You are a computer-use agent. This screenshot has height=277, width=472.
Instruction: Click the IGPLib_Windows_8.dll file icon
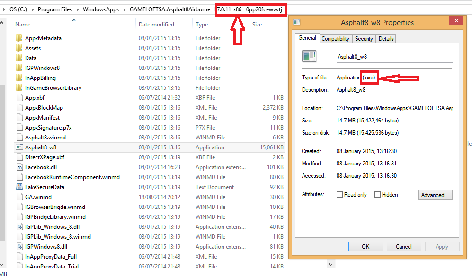pyautogui.click(x=19, y=226)
